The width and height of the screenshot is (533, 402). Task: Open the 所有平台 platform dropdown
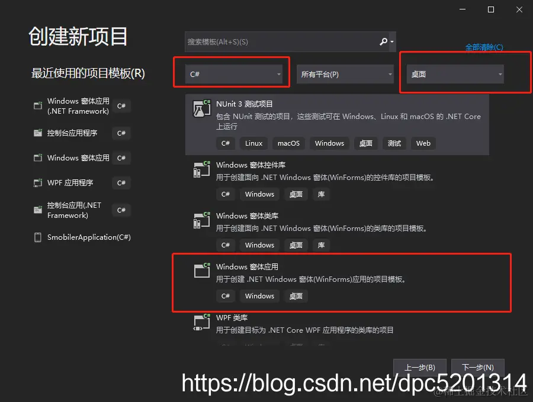(x=345, y=73)
